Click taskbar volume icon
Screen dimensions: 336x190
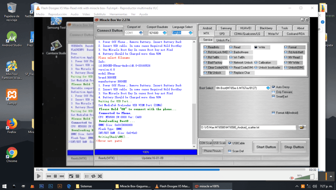tap(315, 186)
